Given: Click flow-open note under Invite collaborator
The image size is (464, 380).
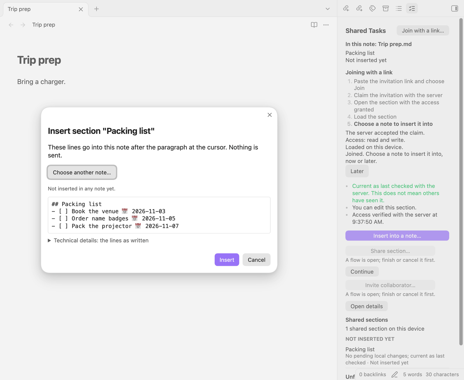Looking at the screenshot, I should 390,294.
